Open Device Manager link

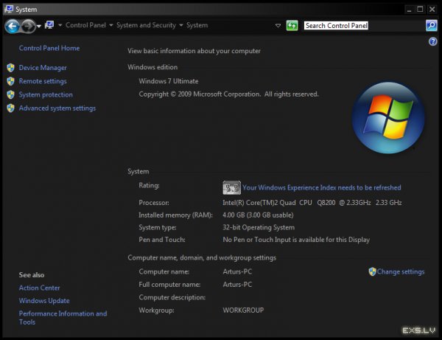[x=43, y=68]
